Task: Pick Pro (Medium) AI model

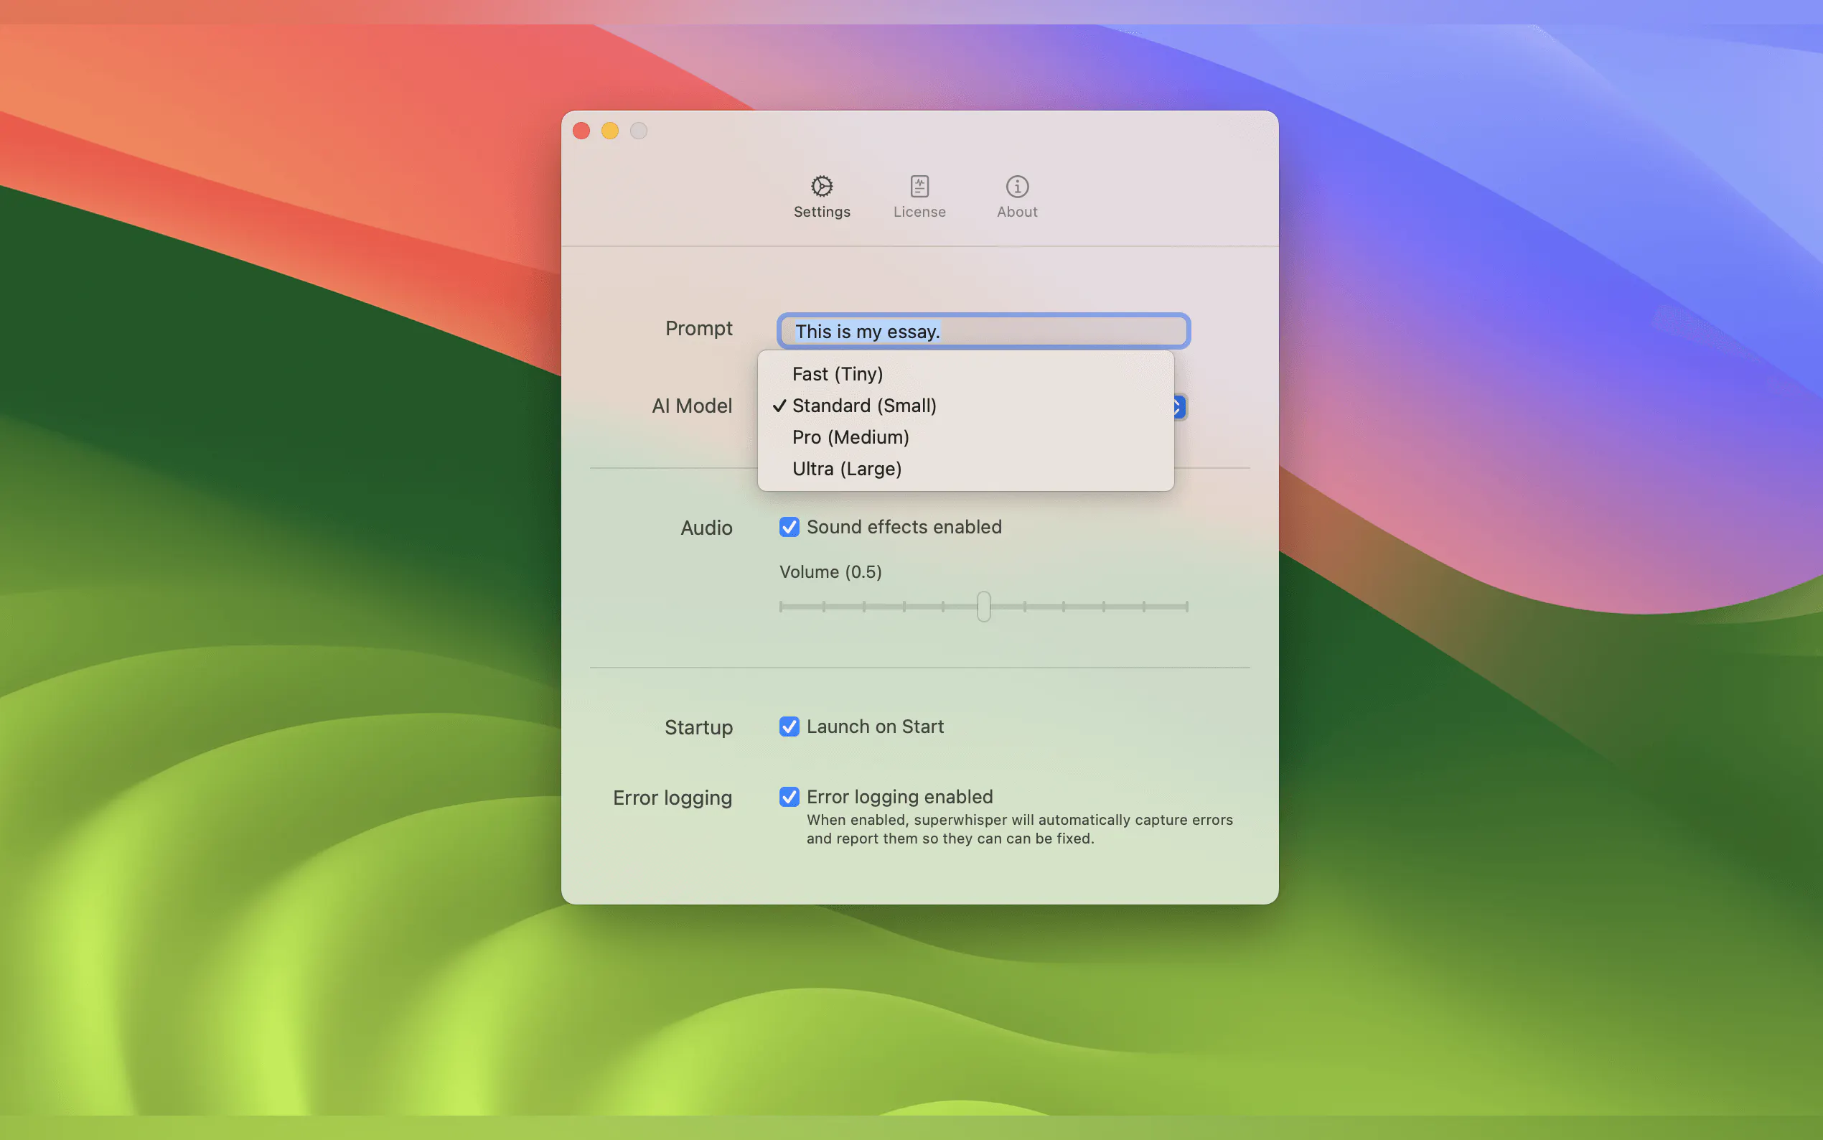Action: pyautogui.click(x=850, y=437)
